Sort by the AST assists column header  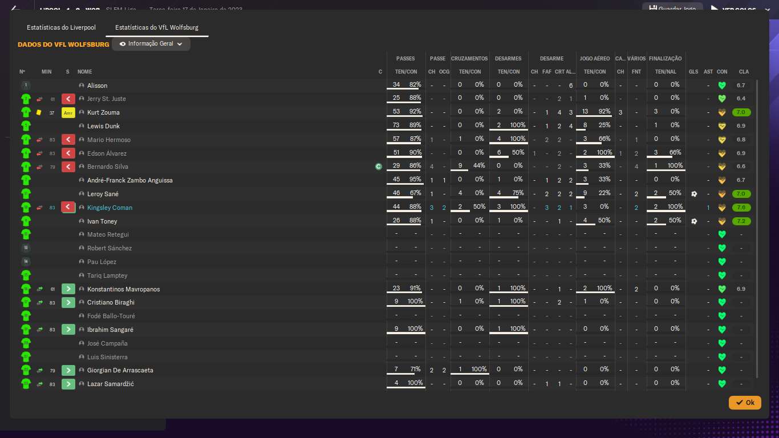point(708,72)
